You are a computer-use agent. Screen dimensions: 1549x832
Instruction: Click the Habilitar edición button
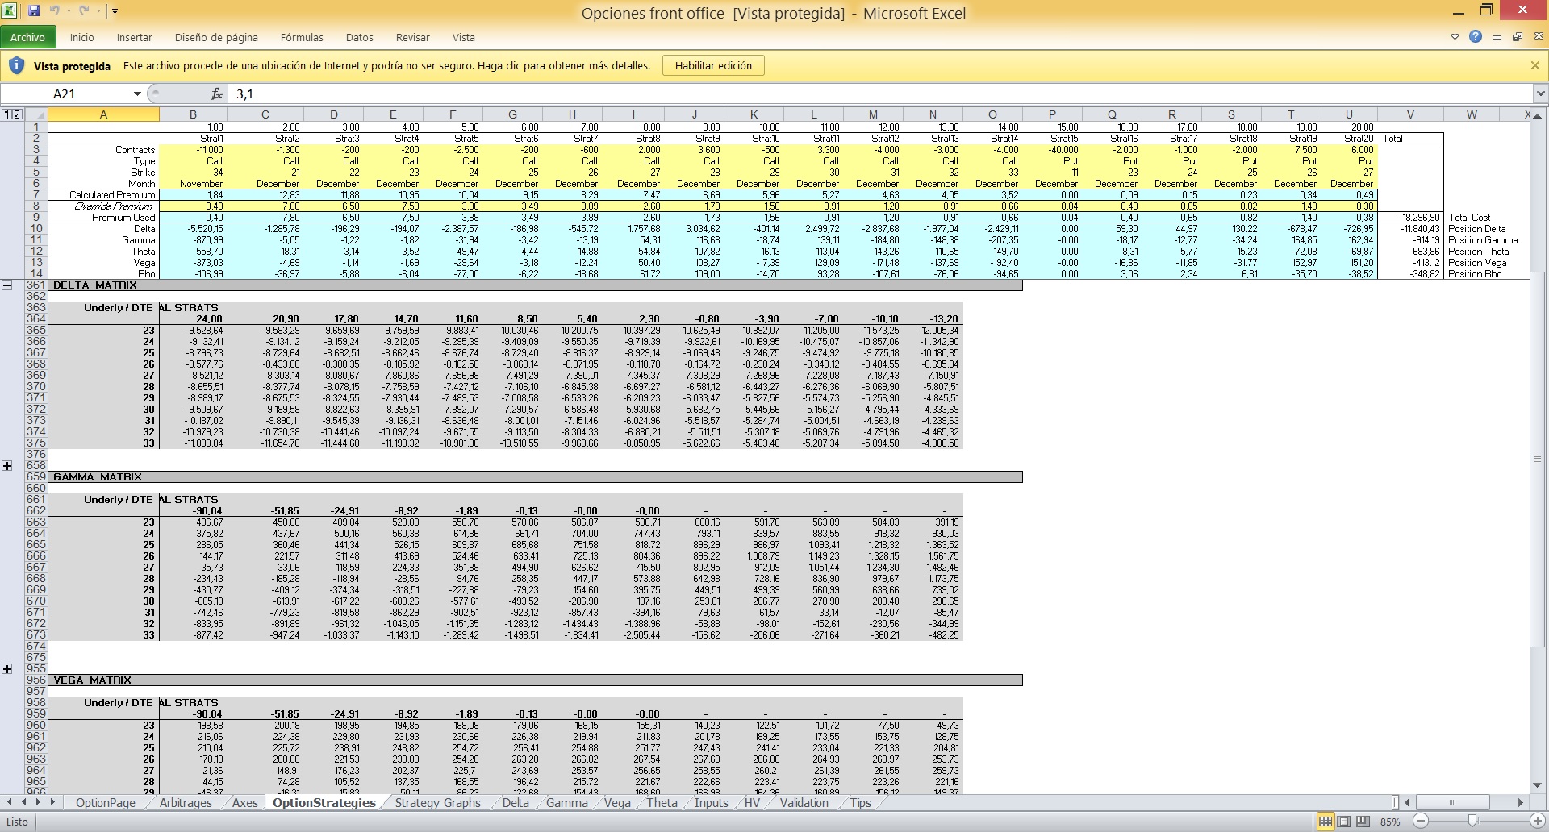click(713, 65)
